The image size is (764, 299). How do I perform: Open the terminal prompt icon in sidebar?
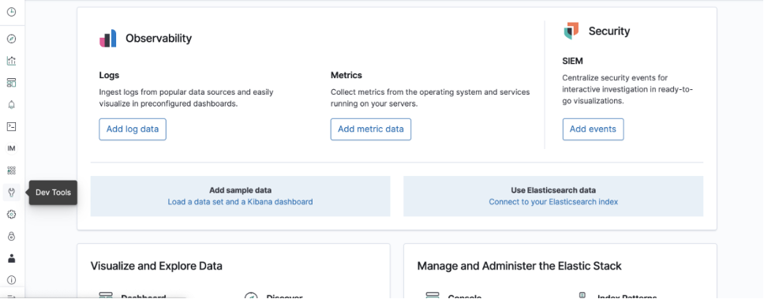pos(12,126)
